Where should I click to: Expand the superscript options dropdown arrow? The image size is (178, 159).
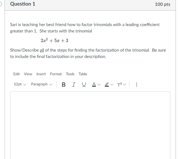125,85
